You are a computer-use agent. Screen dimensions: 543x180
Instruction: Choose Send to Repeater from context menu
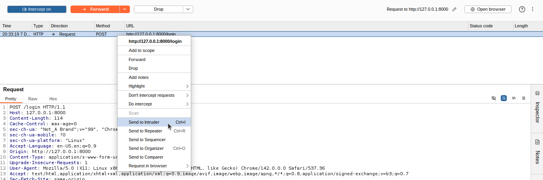point(145,131)
